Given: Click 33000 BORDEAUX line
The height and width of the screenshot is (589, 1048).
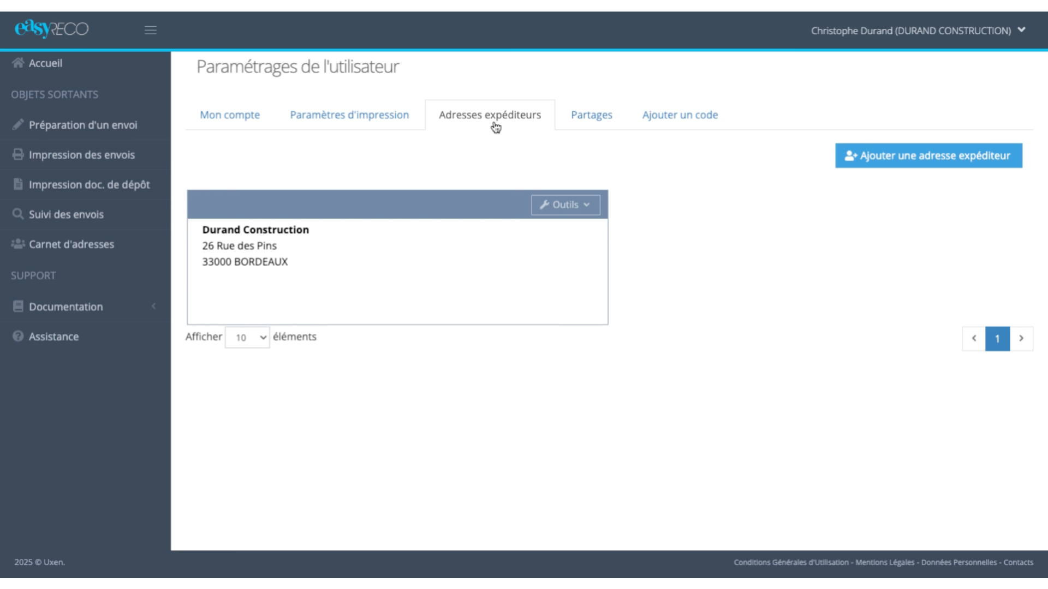Looking at the screenshot, I should click(245, 262).
